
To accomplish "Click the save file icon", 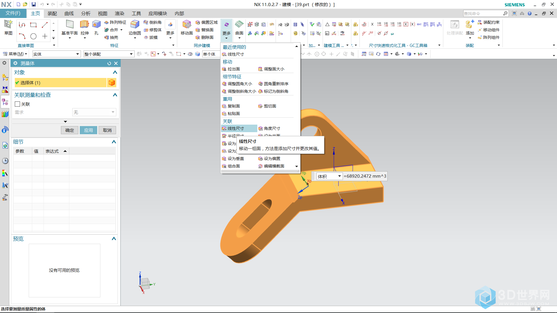I will 34,4.
